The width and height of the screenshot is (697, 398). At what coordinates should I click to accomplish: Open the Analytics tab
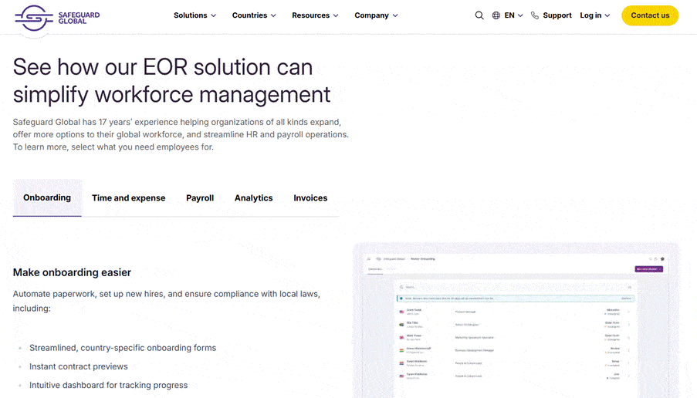[x=254, y=198]
